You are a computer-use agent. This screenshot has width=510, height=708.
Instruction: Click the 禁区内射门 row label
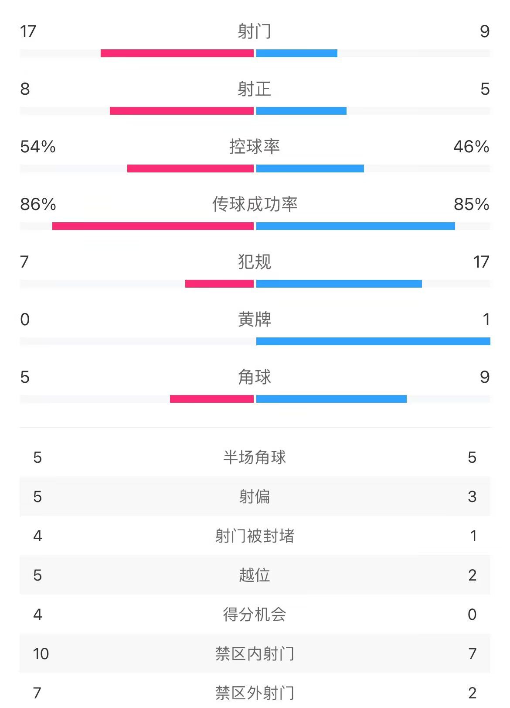[x=255, y=654]
